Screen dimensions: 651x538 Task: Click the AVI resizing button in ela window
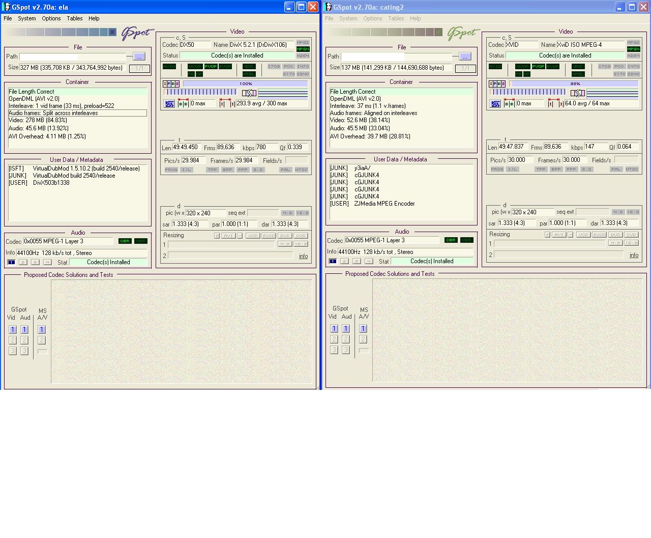(228, 236)
